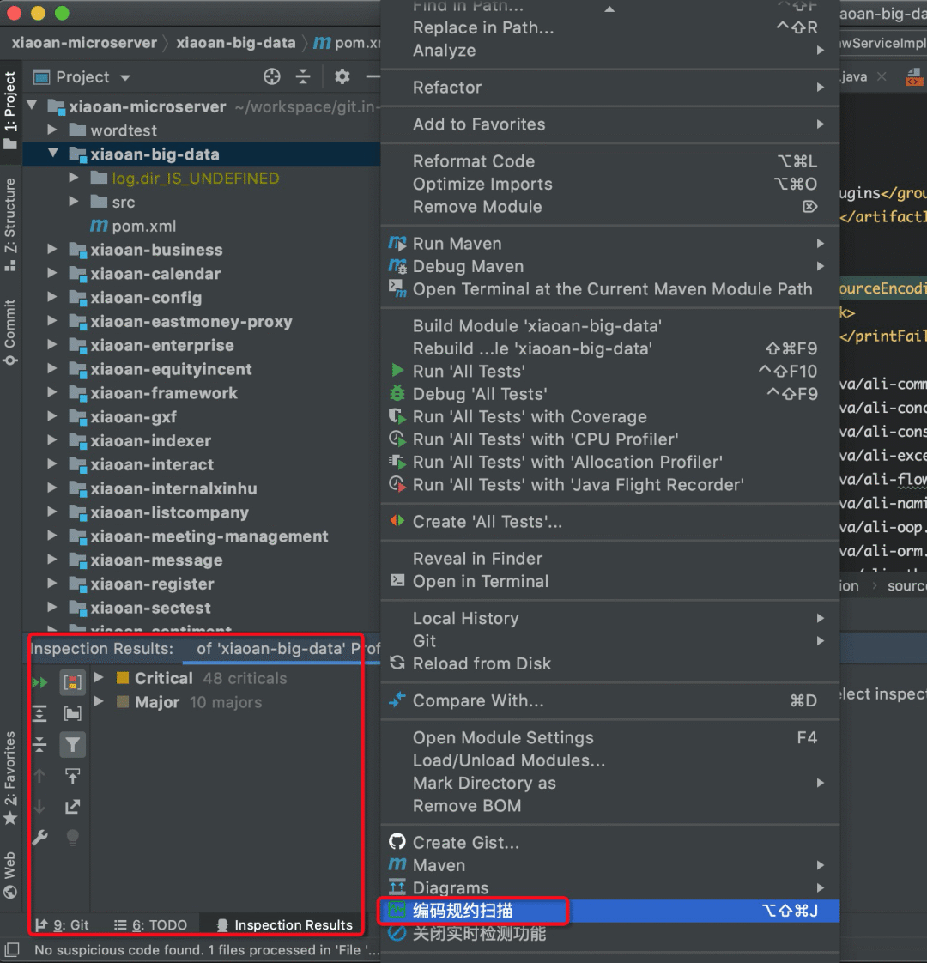Click expand all icon in Inspection Results
The image size is (927, 963).
(40, 713)
